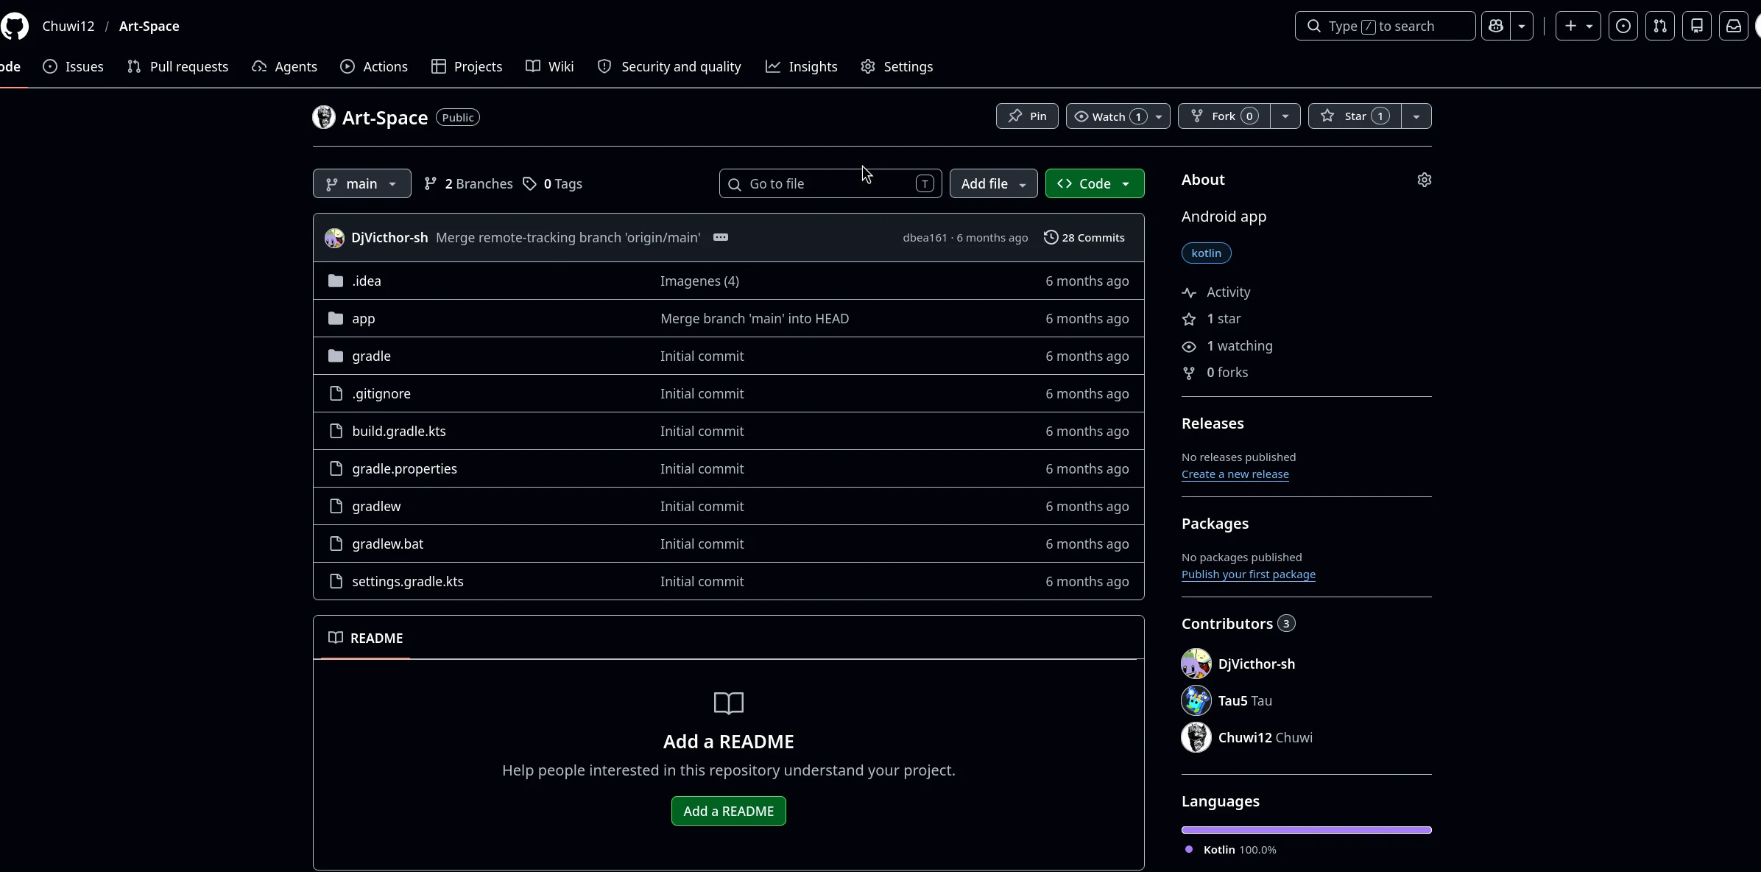Open the Add file dropdown

click(993, 183)
